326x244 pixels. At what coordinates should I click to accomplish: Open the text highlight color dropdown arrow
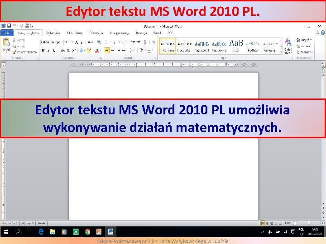point(93,50)
